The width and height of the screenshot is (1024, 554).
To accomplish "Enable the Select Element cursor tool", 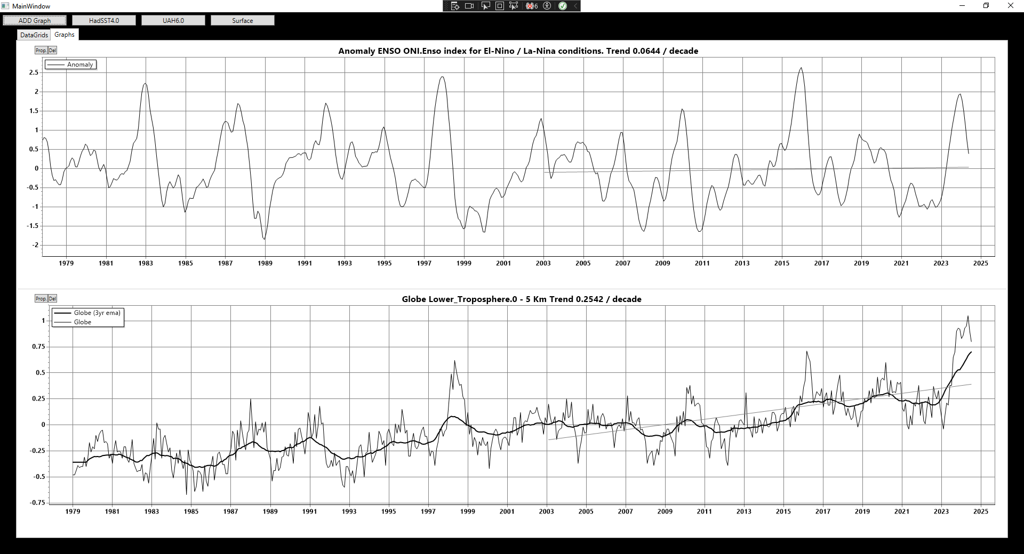I will coord(485,6).
